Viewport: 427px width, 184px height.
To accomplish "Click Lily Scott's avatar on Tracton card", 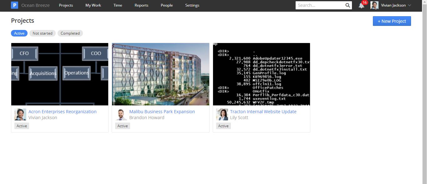I will click(x=222, y=114).
